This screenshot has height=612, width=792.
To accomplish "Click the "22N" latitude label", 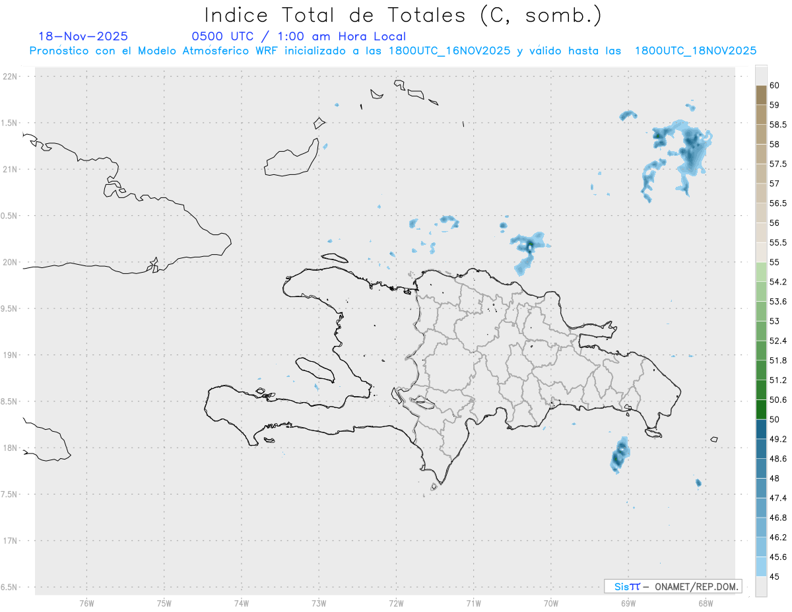I will (x=11, y=77).
